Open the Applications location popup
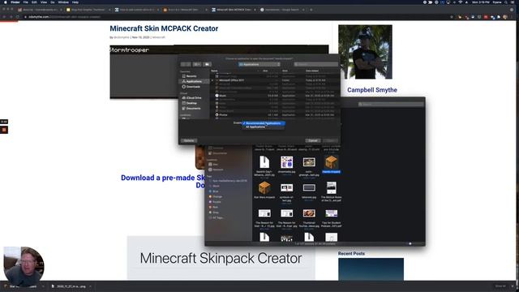Viewport: 519px width, 292px height. click(259, 65)
